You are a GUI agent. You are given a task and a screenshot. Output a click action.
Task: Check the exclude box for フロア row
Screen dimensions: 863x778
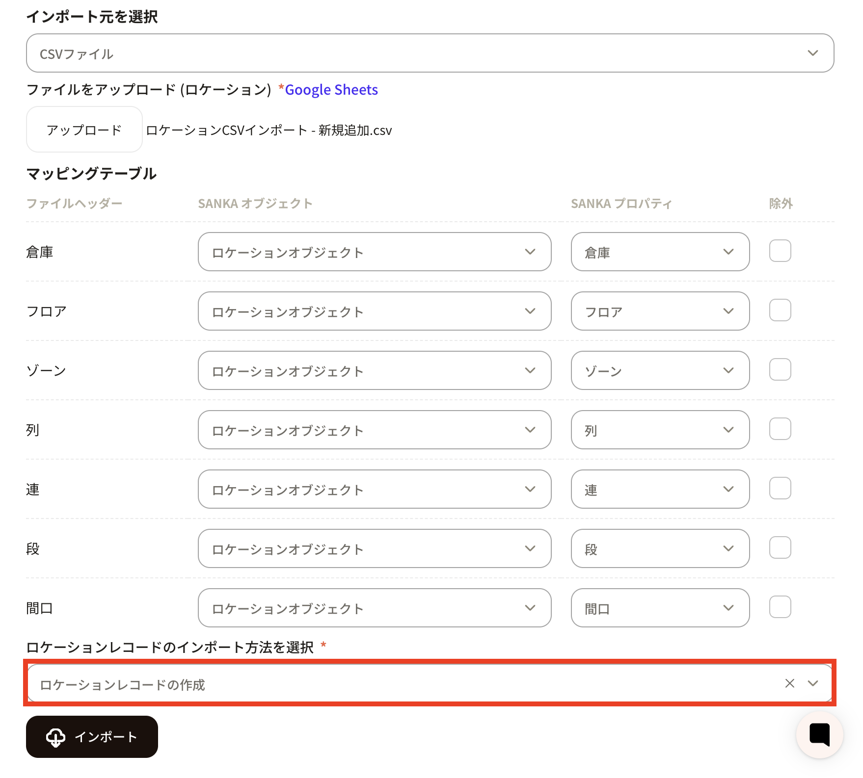(780, 310)
